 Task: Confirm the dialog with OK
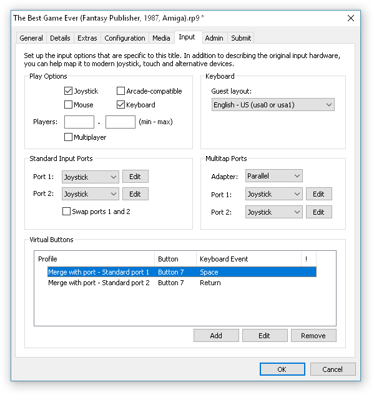282,369
